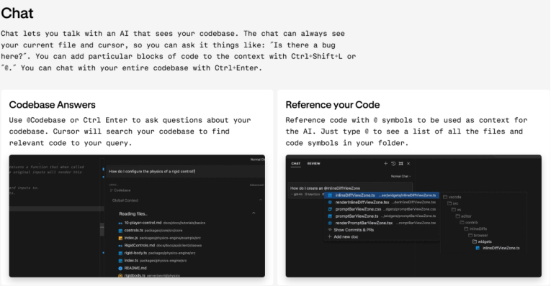This screenshot has height=286, width=551.
Task: Click the plus icon beside Add new doc
Action: (330, 236)
